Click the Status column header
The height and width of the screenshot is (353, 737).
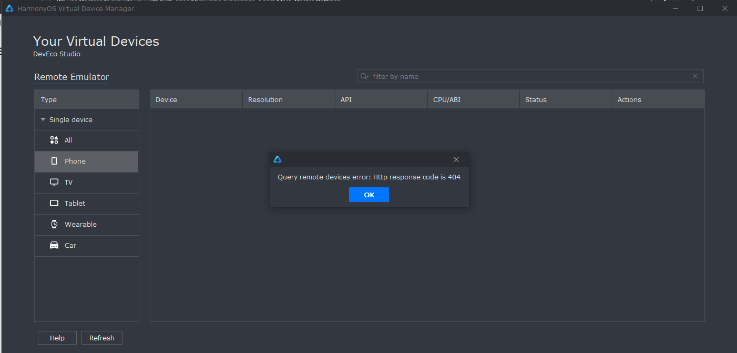(536, 99)
